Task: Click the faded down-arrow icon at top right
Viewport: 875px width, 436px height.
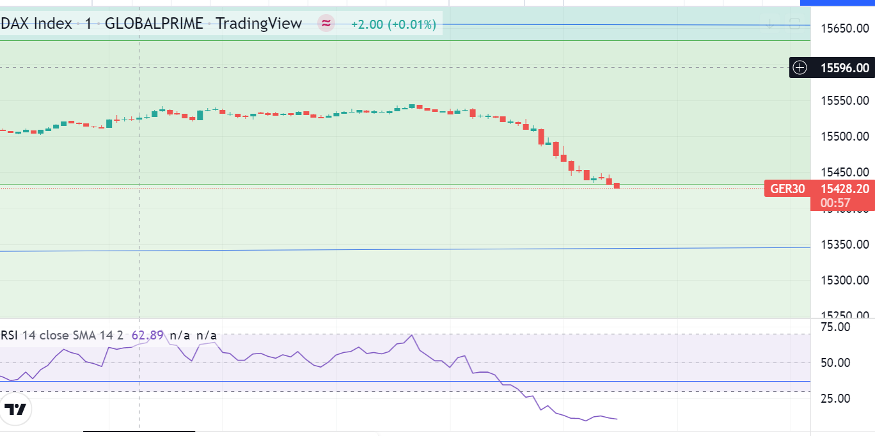Action: [x=771, y=24]
